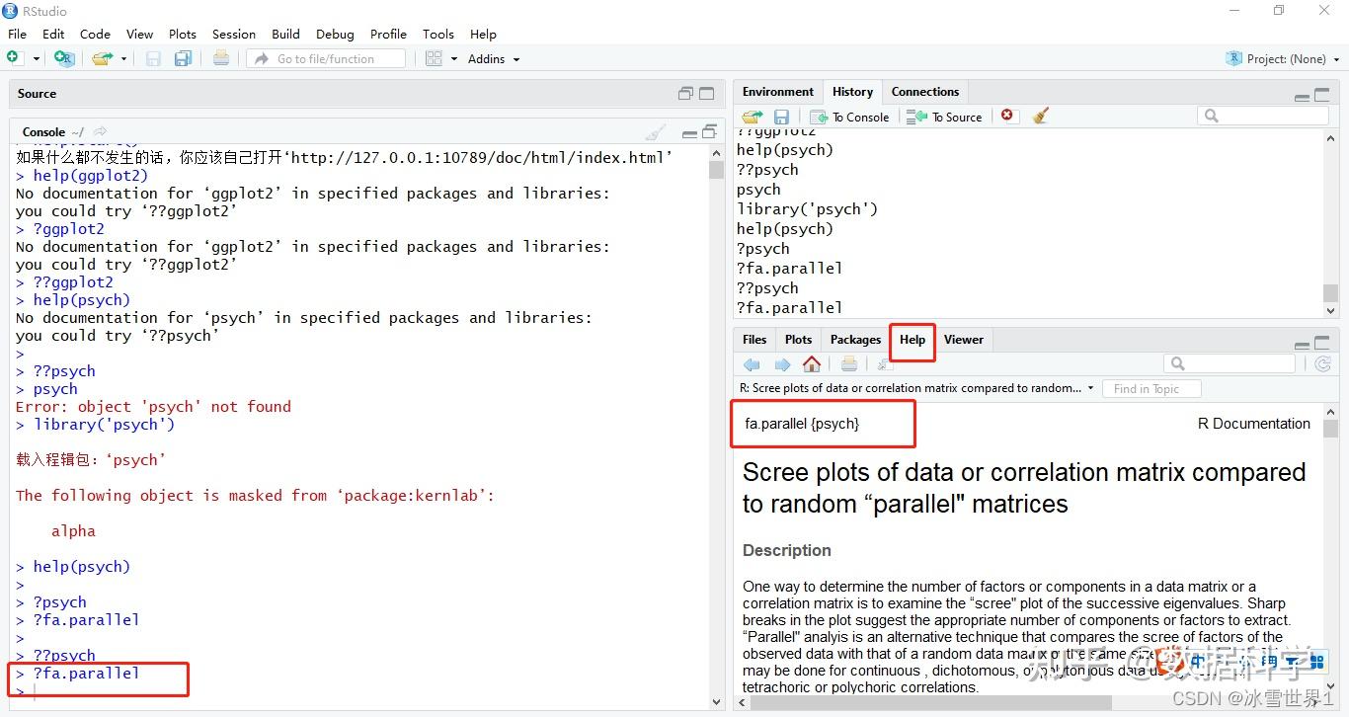Save all open documents
Viewport: 1349px width, 717px height.
click(183, 59)
